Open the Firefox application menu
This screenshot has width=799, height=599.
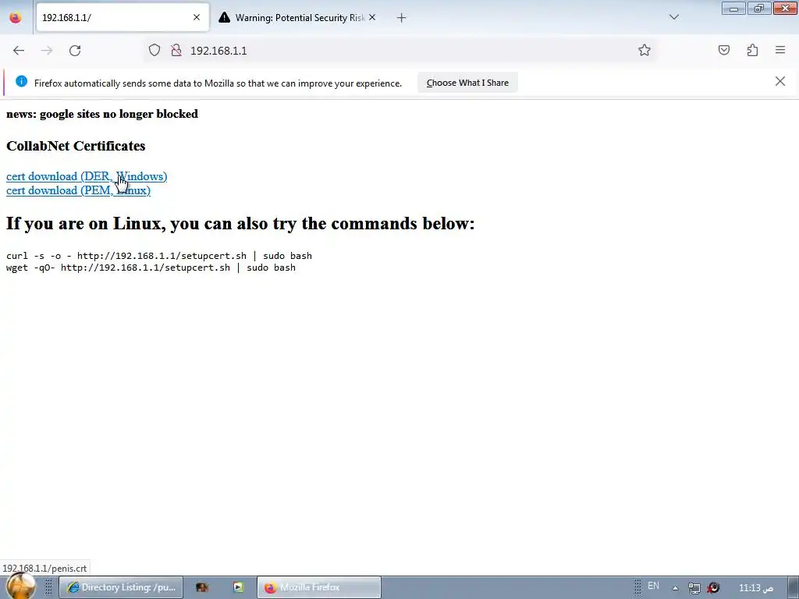(x=780, y=51)
